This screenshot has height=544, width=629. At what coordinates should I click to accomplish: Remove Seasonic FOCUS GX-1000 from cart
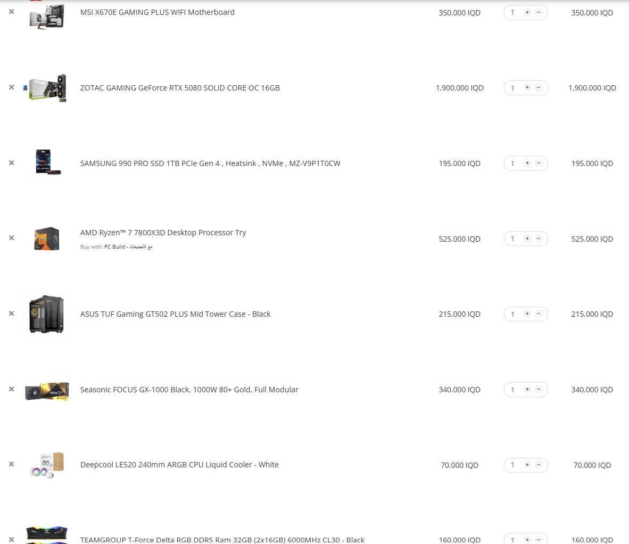point(12,389)
